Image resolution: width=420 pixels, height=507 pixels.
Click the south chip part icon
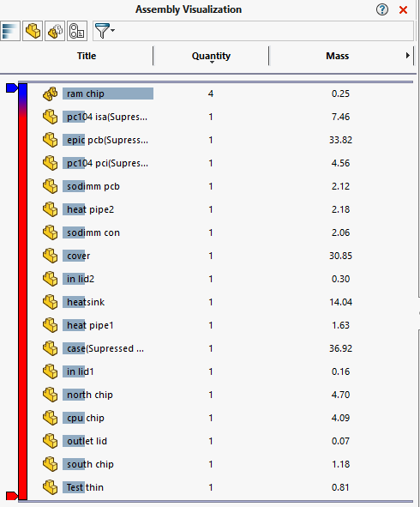[x=50, y=464]
